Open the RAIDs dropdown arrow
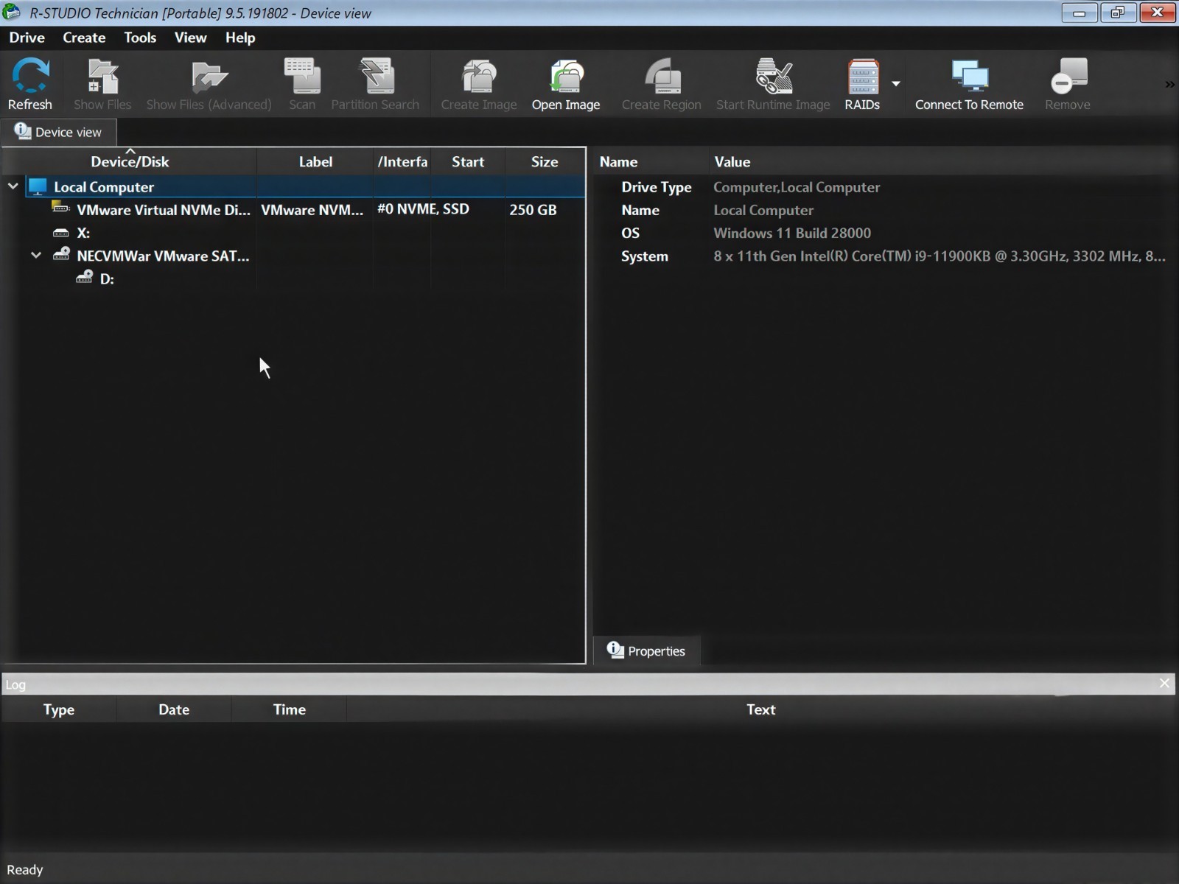The image size is (1179, 884). pyautogui.click(x=896, y=84)
